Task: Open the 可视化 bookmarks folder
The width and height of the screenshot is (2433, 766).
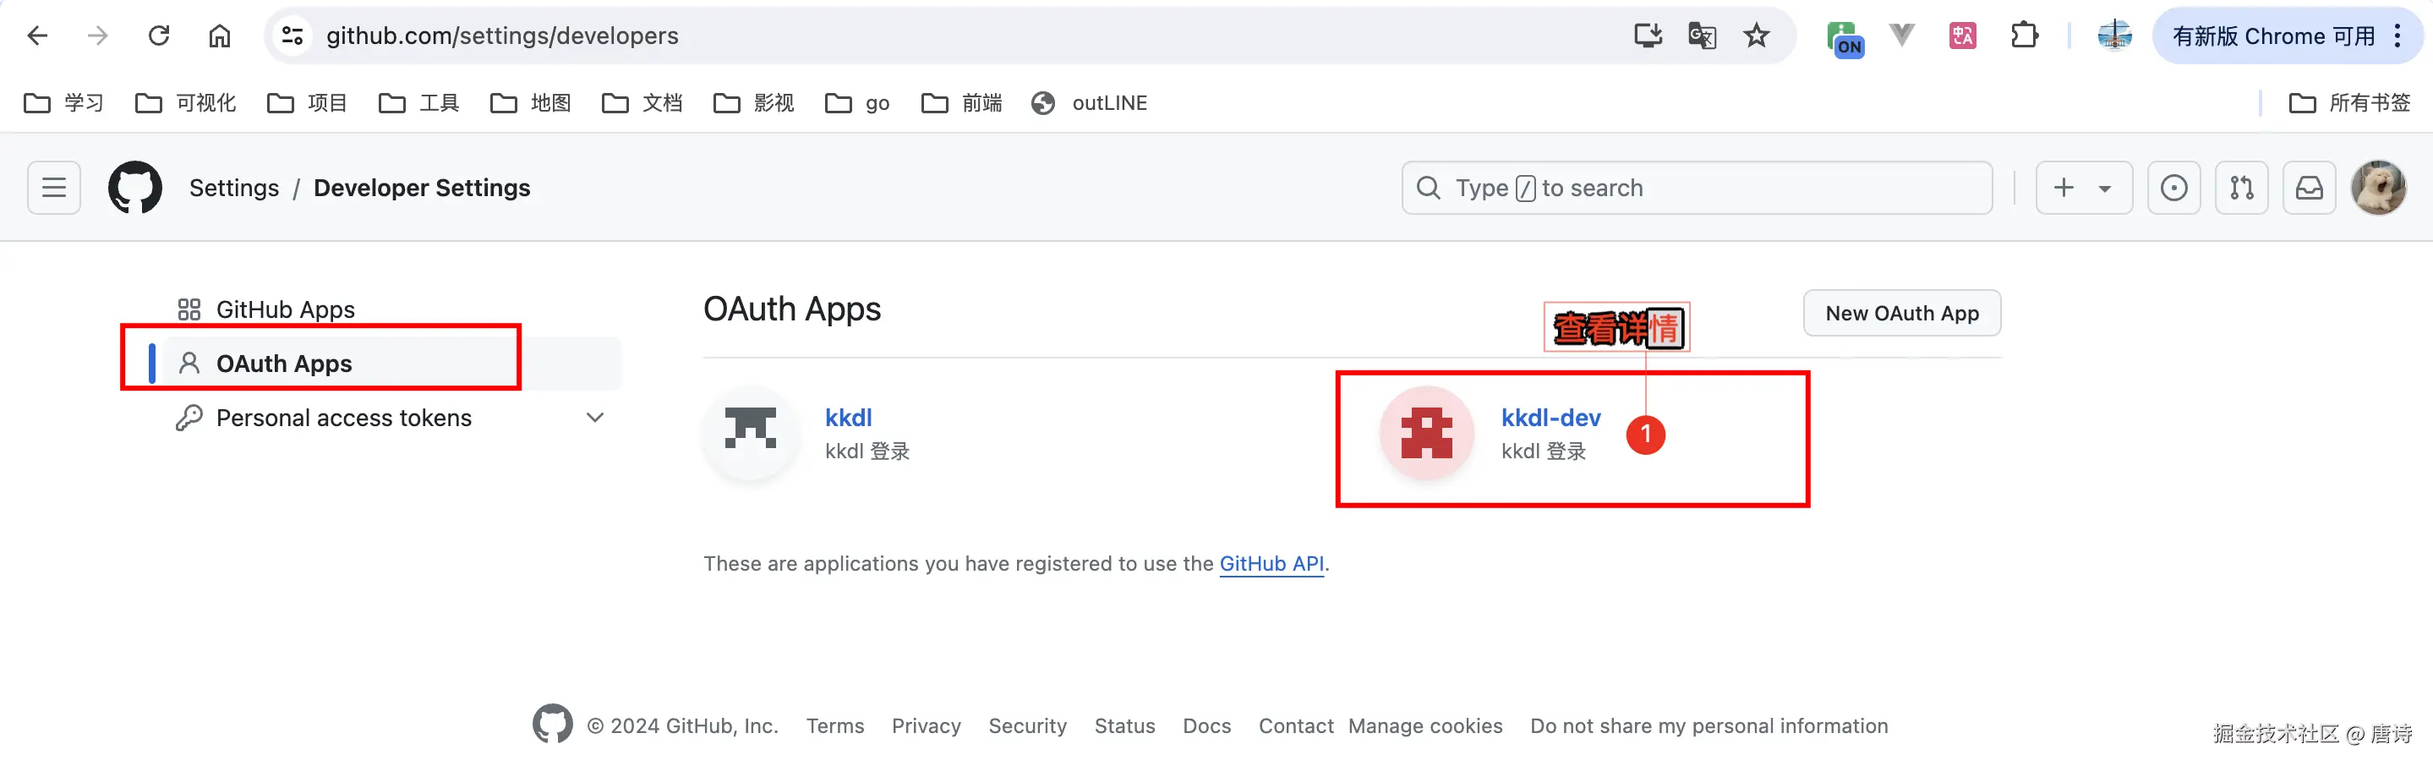Action: pos(185,103)
